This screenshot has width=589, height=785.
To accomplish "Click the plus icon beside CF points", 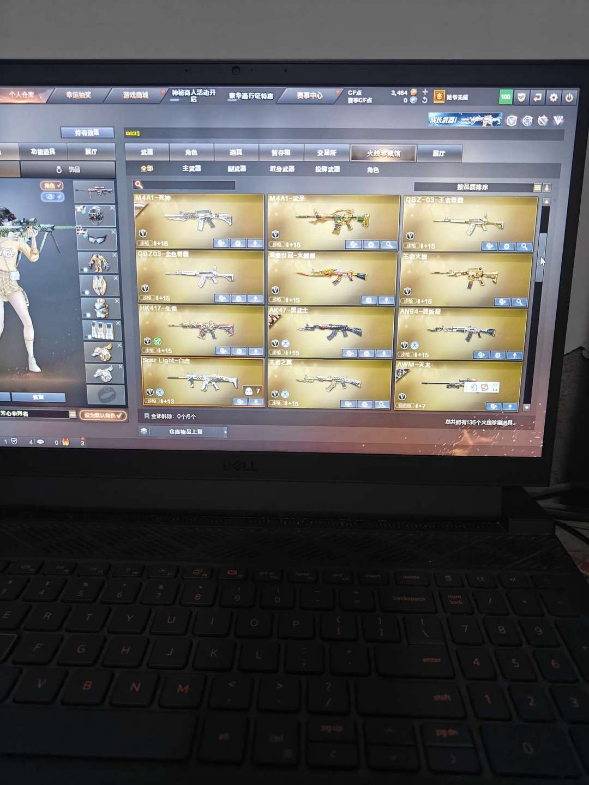I will [425, 92].
